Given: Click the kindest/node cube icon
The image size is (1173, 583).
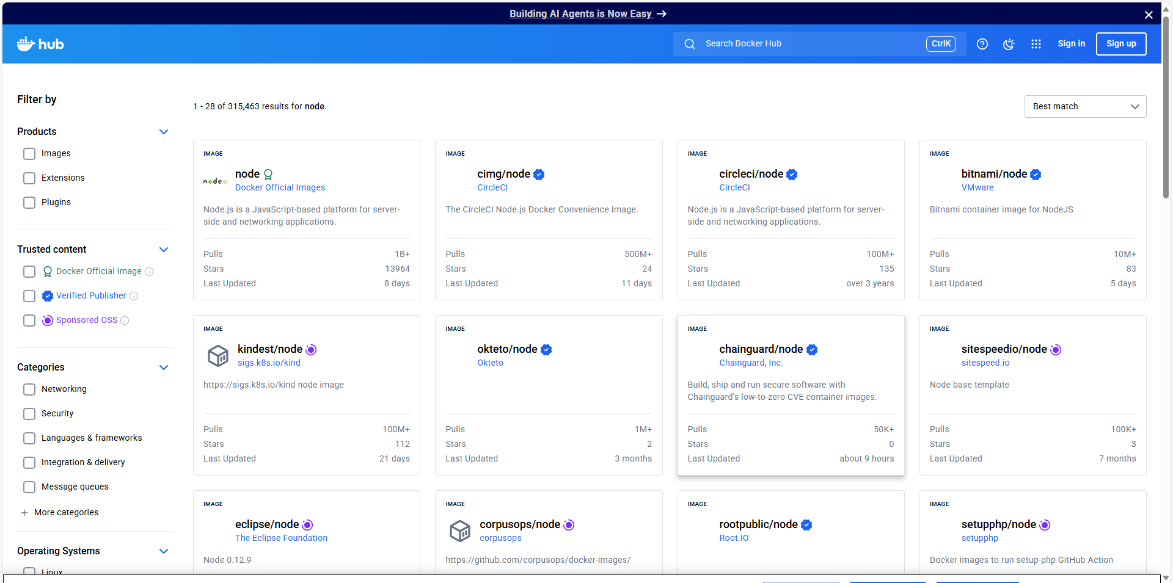Looking at the screenshot, I should (x=217, y=355).
